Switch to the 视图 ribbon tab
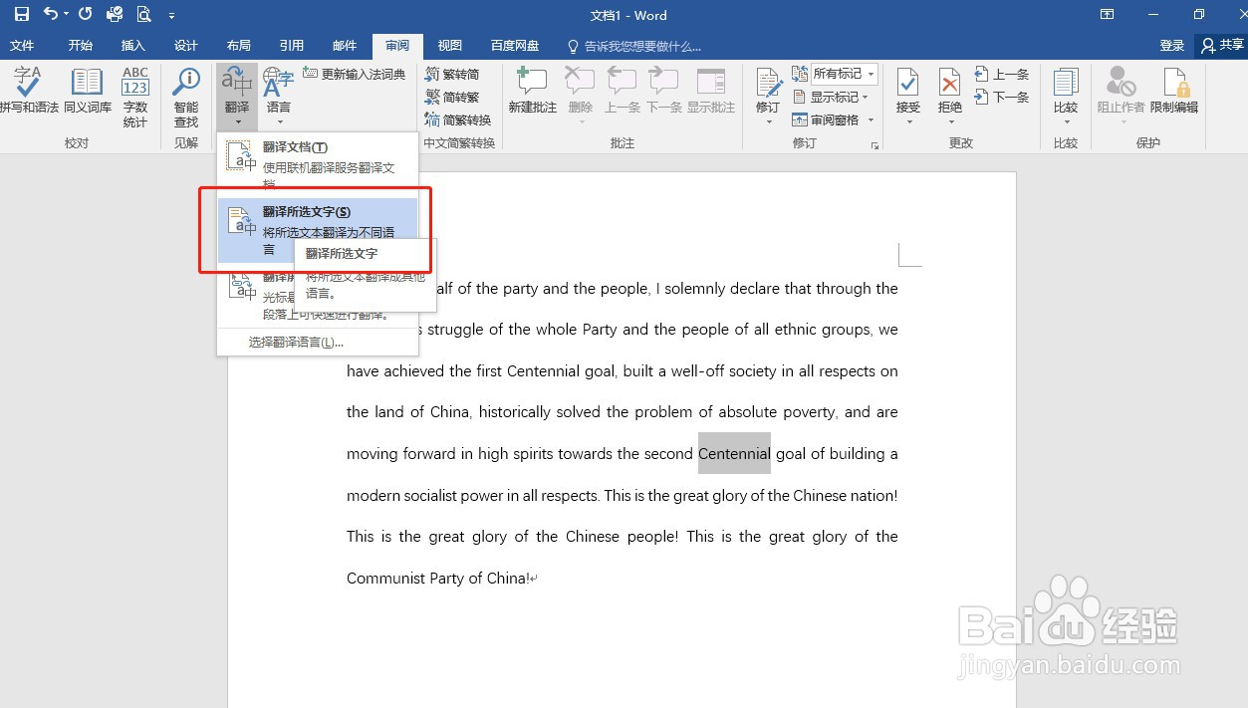This screenshot has height=708, width=1248. [x=449, y=46]
